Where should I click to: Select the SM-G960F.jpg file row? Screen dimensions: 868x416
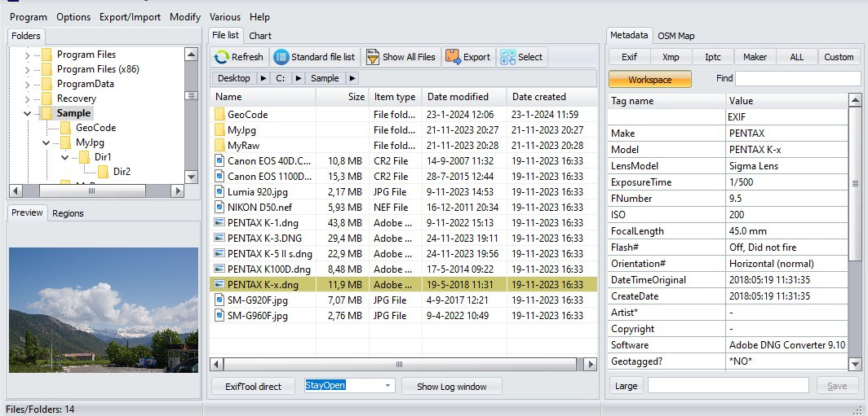(x=404, y=316)
